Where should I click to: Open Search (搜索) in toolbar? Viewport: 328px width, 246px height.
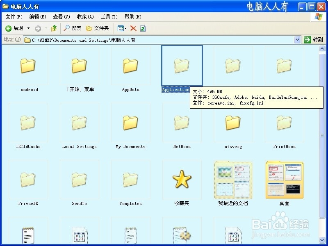pos(73,28)
